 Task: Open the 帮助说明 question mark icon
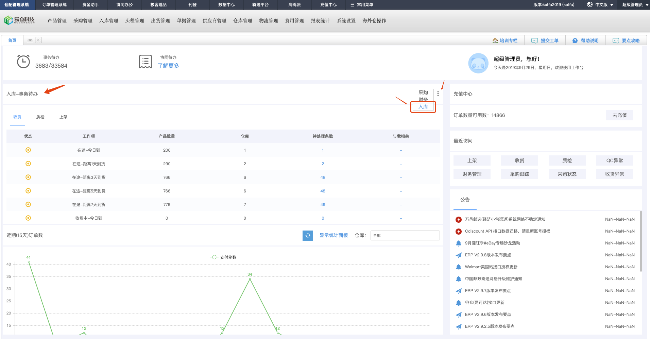pyautogui.click(x=575, y=40)
